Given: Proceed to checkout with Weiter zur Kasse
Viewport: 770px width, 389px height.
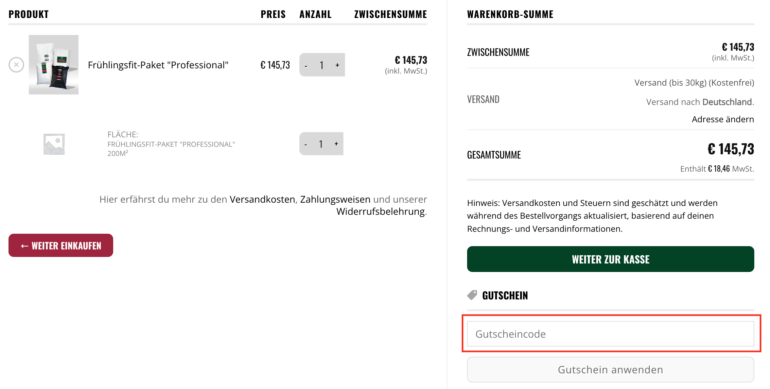Looking at the screenshot, I should [x=610, y=259].
